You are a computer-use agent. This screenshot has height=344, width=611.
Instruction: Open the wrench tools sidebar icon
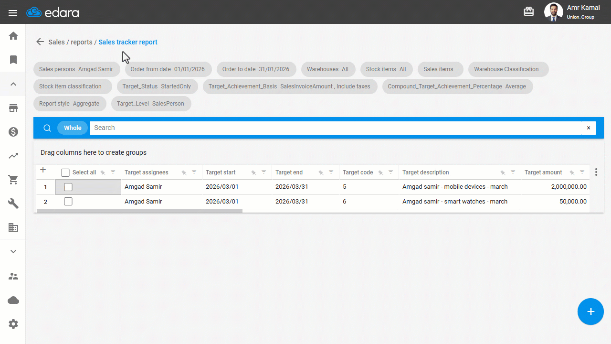13,204
